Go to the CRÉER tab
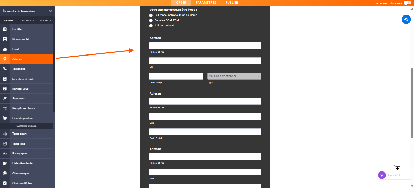Viewport: 414px width, 188px height. [x=181, y=3]
